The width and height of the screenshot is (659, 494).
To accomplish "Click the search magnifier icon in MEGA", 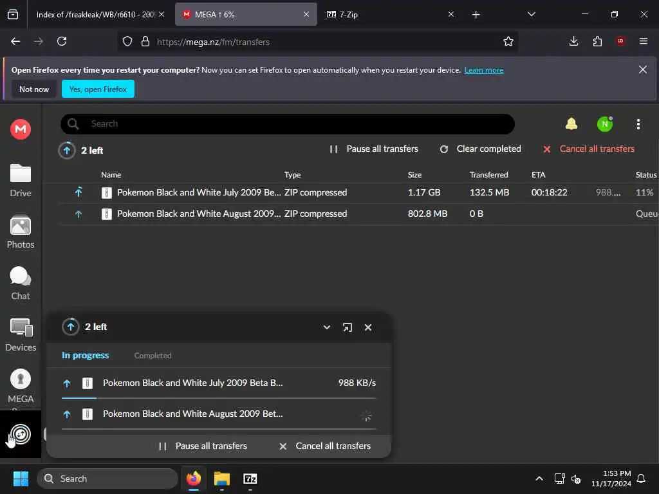I will [73, 124].
